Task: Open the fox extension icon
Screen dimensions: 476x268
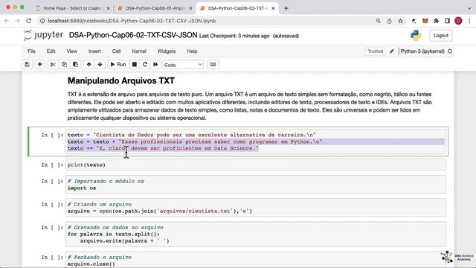Action: 425,21
